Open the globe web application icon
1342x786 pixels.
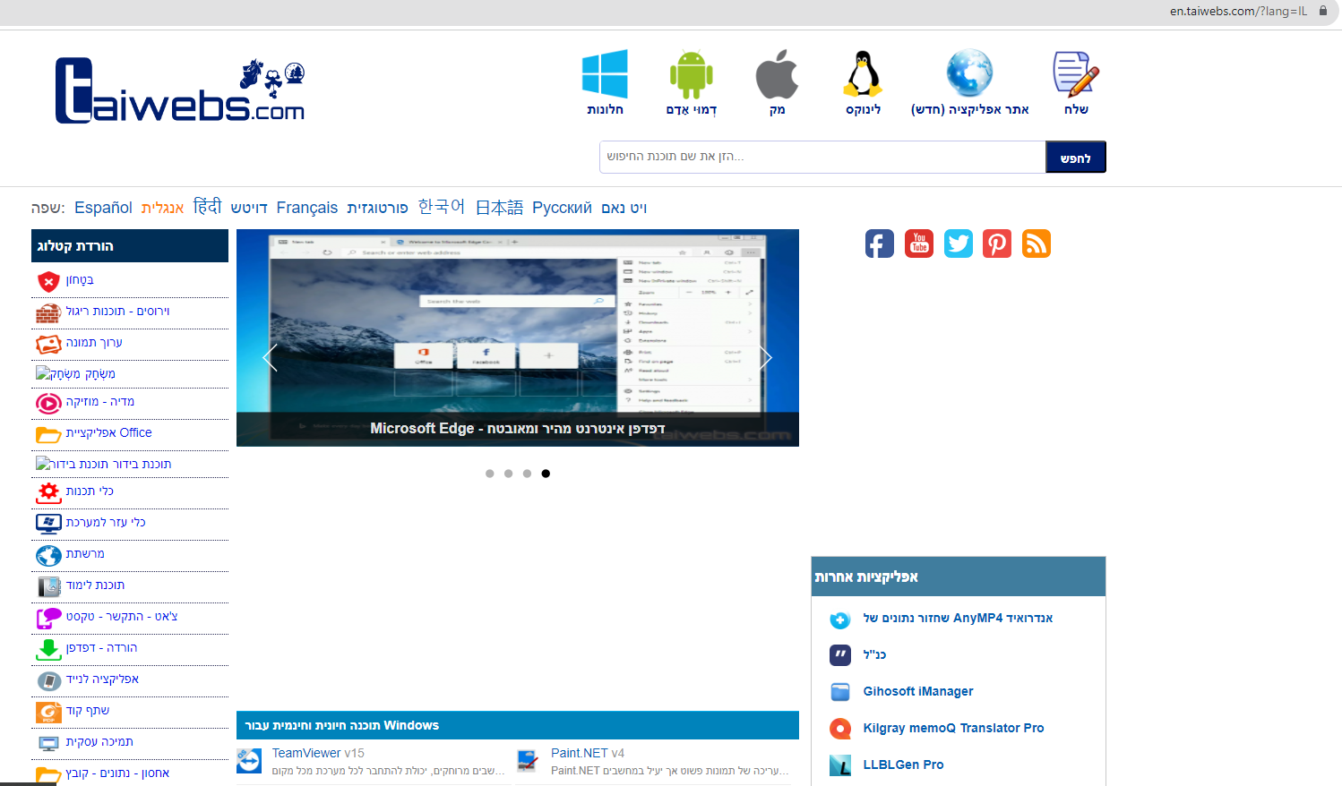[969, 73]
